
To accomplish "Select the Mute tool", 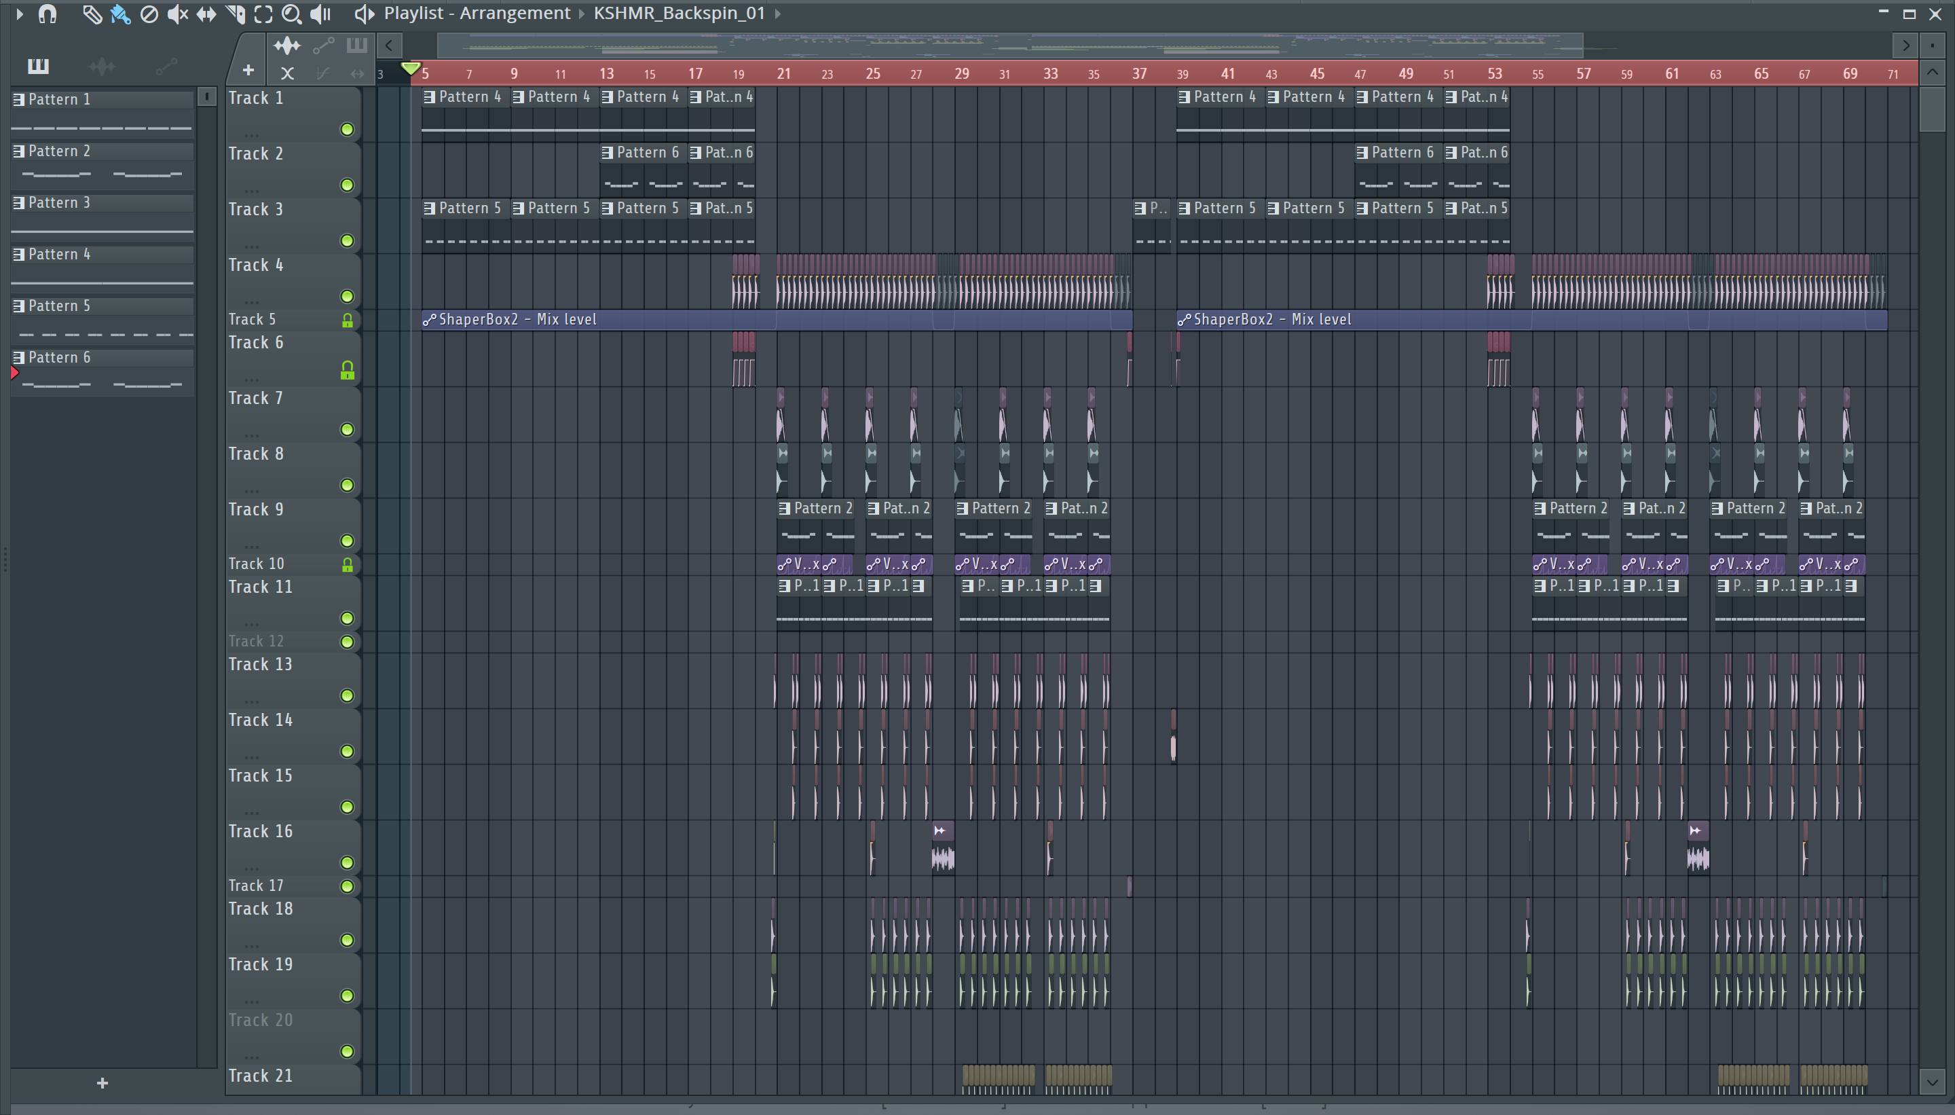I will click(178, 14).
